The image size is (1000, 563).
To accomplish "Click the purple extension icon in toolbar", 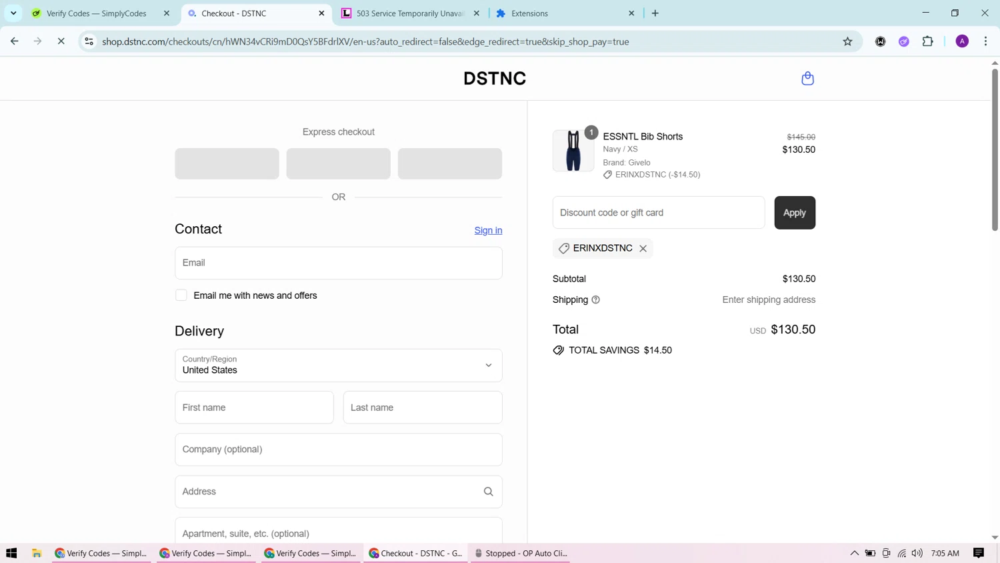I will pos(904,41).
